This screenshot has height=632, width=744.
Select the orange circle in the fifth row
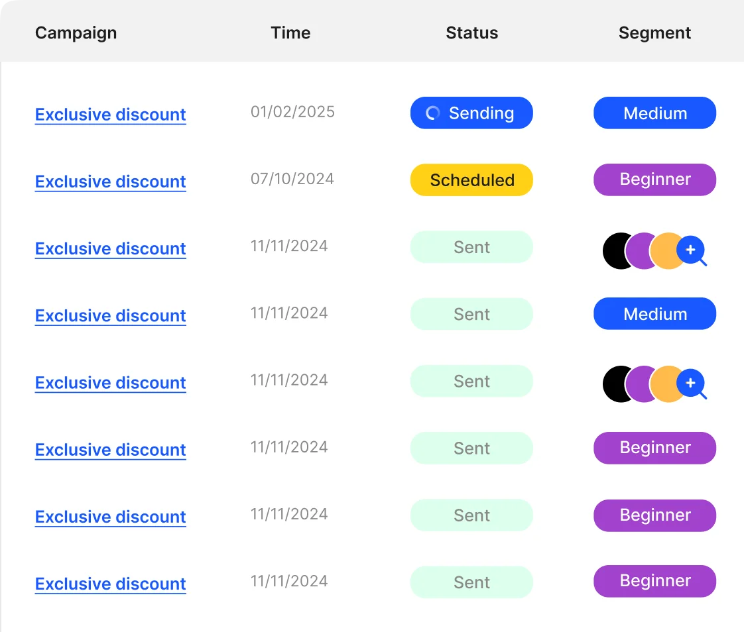pyautogui.click(x=665, y=384)
